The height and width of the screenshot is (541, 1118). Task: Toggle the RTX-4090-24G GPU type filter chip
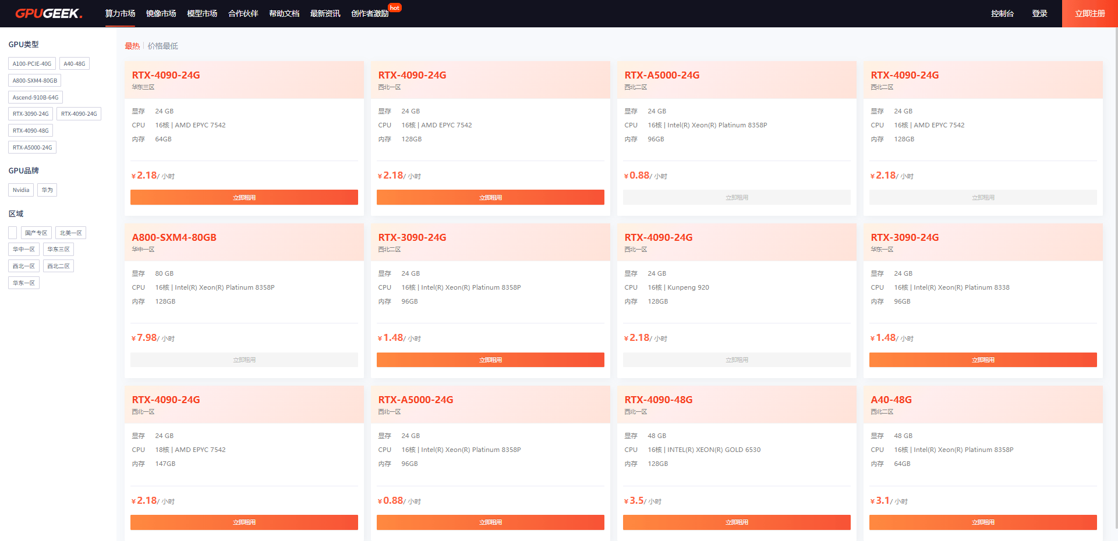(79, 114)
